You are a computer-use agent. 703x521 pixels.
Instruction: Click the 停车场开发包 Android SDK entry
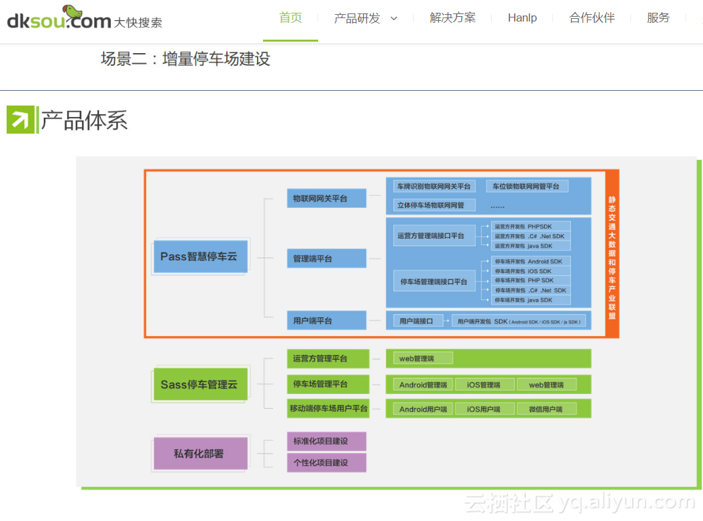pyautogui.click(x=531, y=261)
